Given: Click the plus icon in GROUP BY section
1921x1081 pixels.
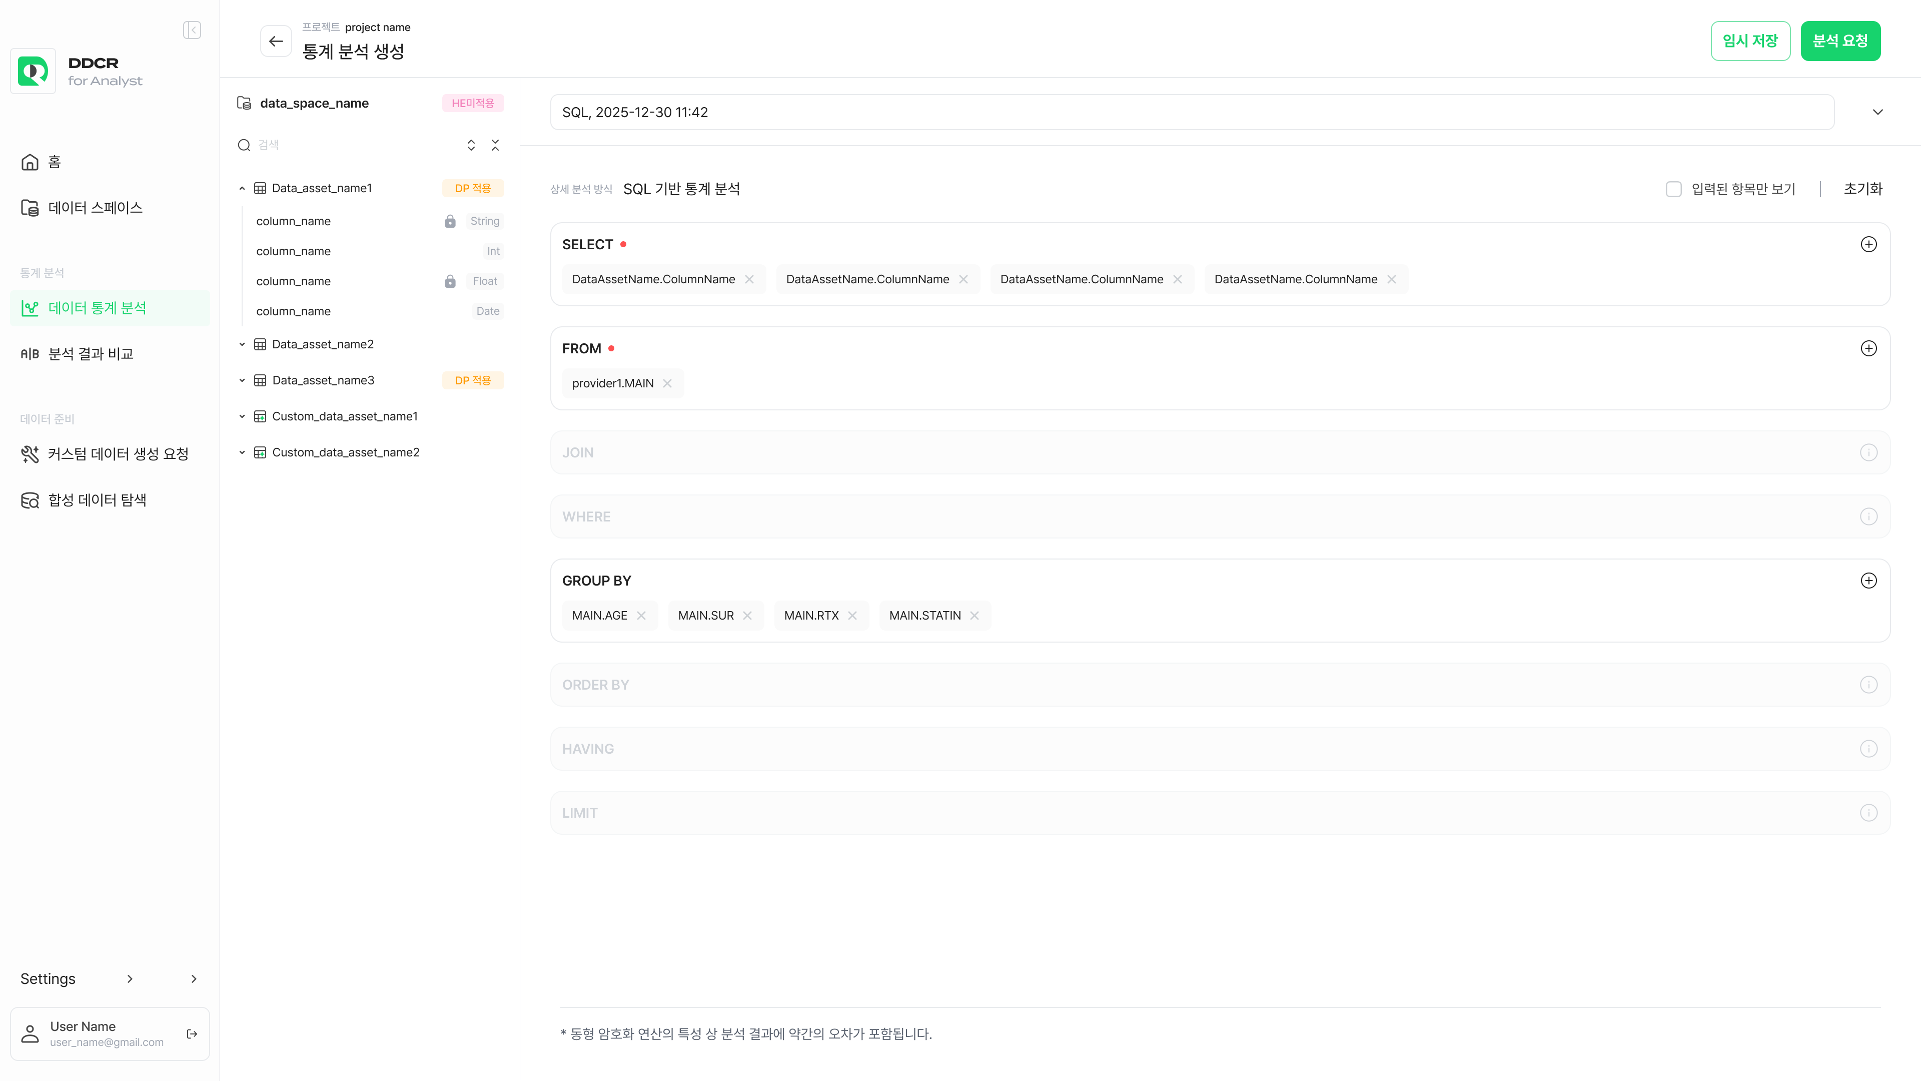Looking at the screenshot, I should [1868, 581].
